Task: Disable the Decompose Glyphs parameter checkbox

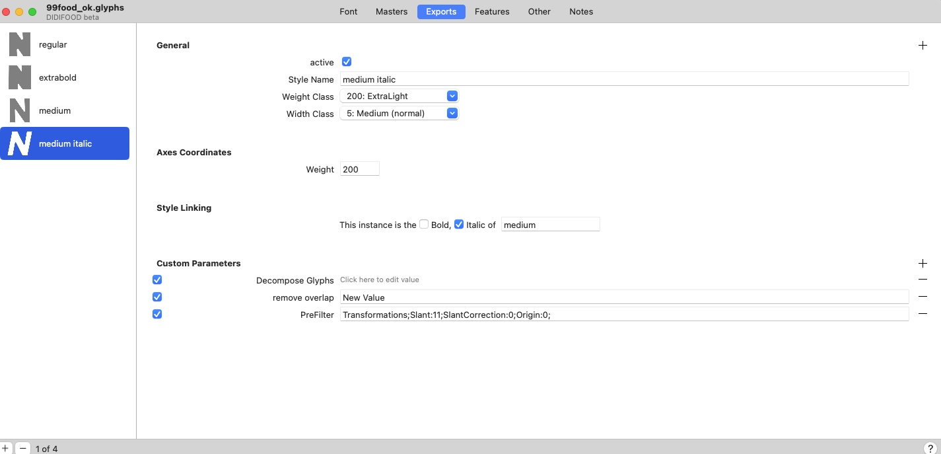Action: [x=157, y=280]
